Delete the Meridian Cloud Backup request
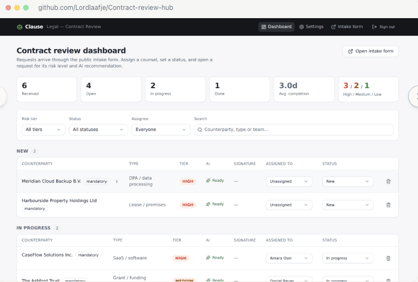The image size is (418, 282). click(388, 182)
